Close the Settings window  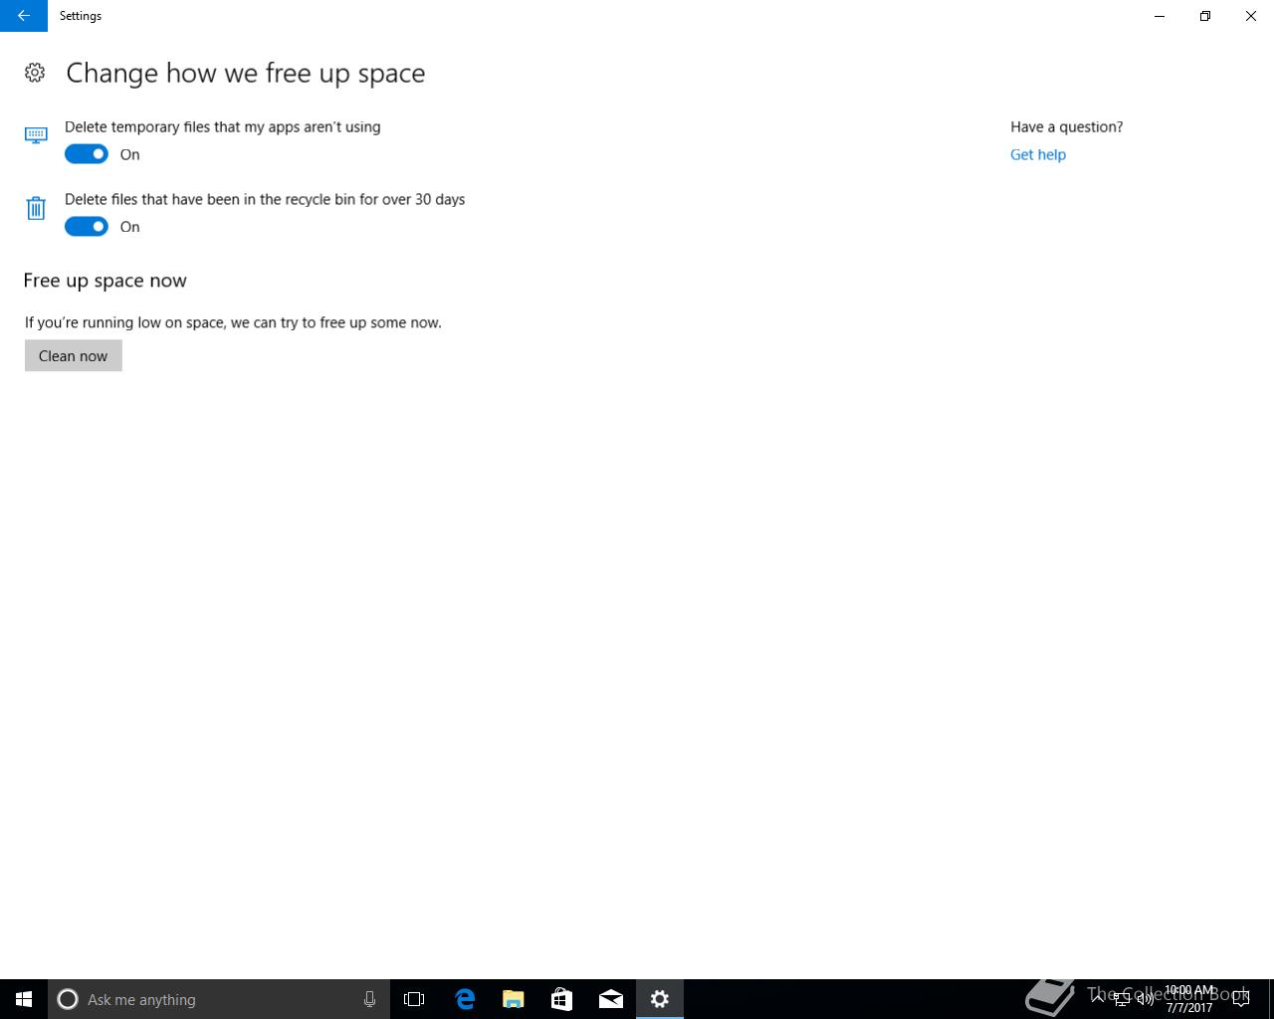pyautogui.click(x=1251, y=16)
